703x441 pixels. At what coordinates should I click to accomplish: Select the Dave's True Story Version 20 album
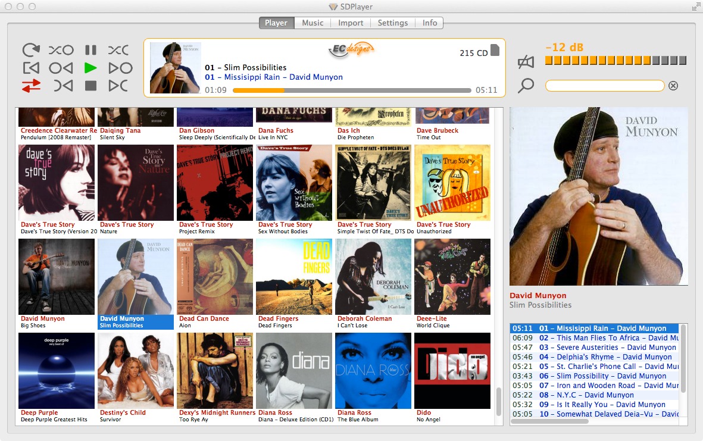(57, 190)
